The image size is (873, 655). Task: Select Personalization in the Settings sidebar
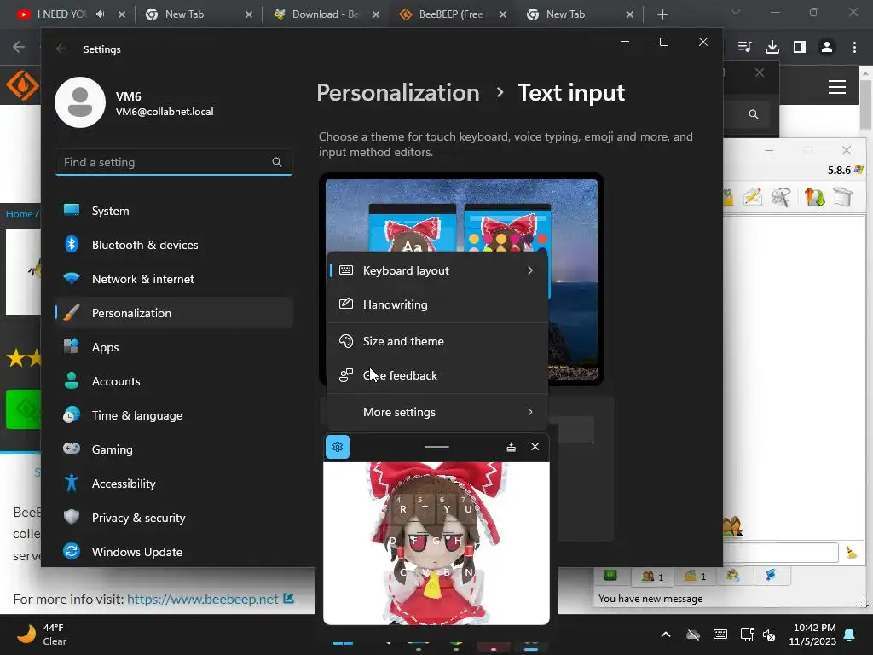point(174,312)
